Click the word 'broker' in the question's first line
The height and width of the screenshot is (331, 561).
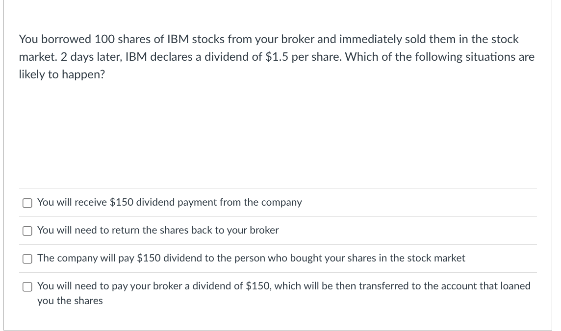coord(297,39)
